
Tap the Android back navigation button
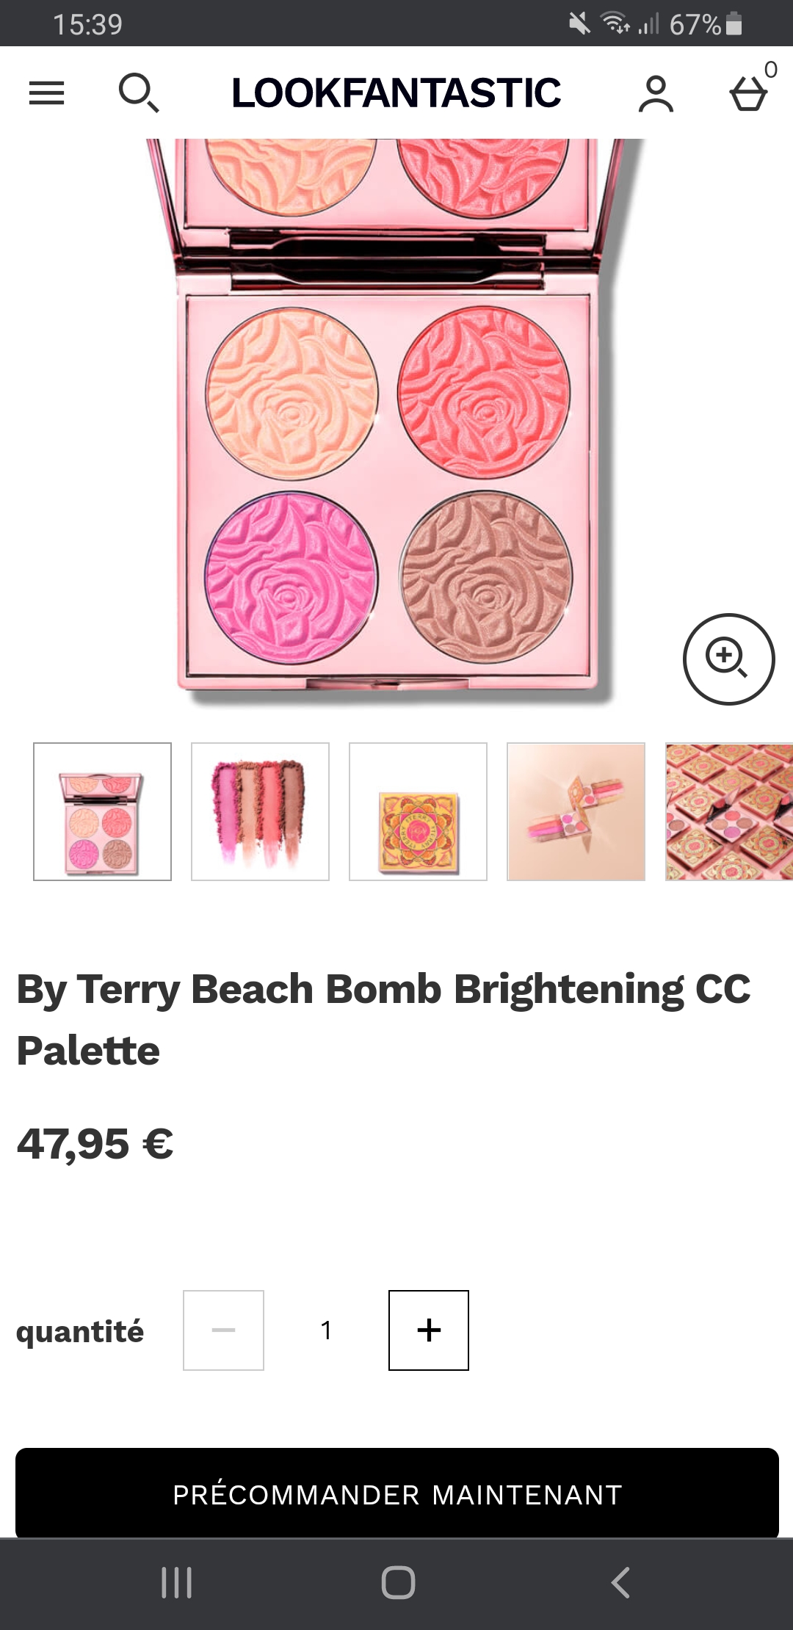point(620,1583)
